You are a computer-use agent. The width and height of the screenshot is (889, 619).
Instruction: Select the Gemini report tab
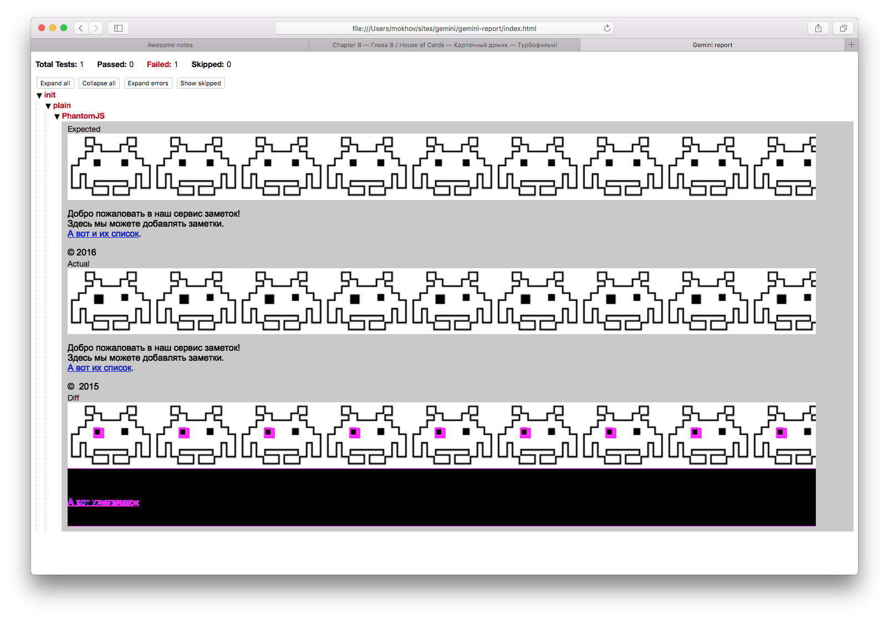[x=713, y=45]
